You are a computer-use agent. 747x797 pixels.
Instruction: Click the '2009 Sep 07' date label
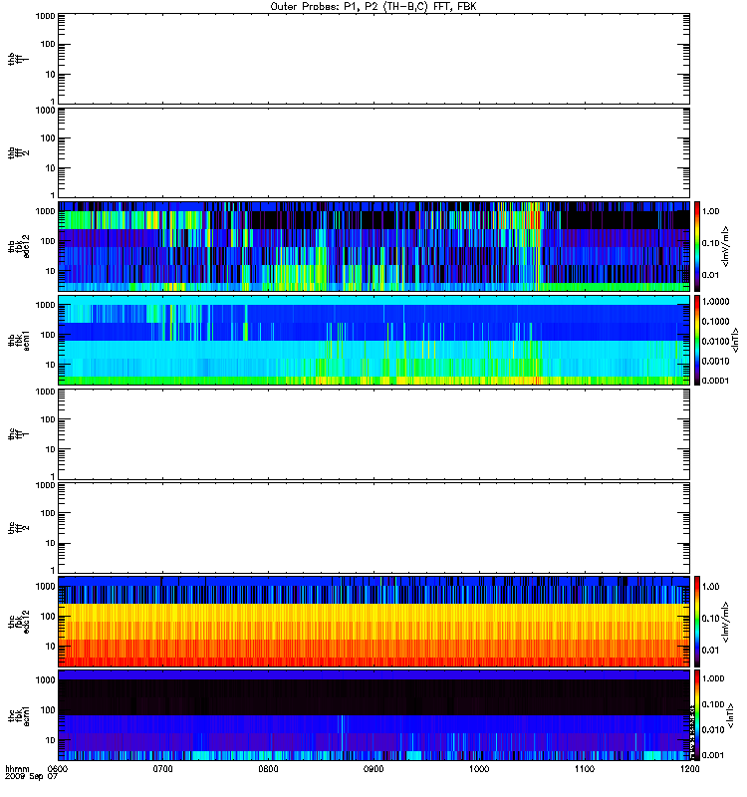tap(31, 777)
